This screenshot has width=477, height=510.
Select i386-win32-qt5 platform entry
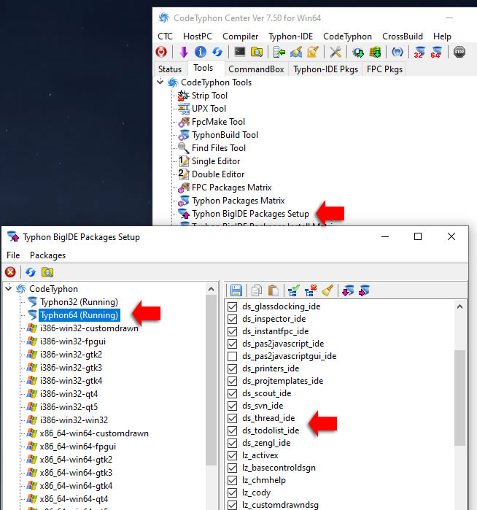(69, 407)
